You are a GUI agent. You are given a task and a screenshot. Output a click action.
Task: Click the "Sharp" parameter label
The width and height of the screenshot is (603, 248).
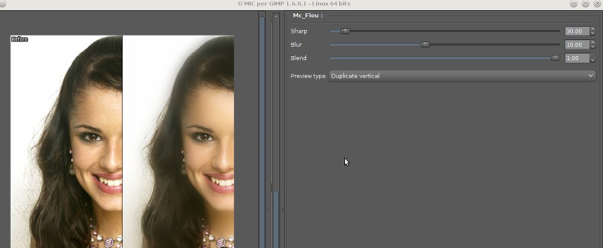coord(299,31)
